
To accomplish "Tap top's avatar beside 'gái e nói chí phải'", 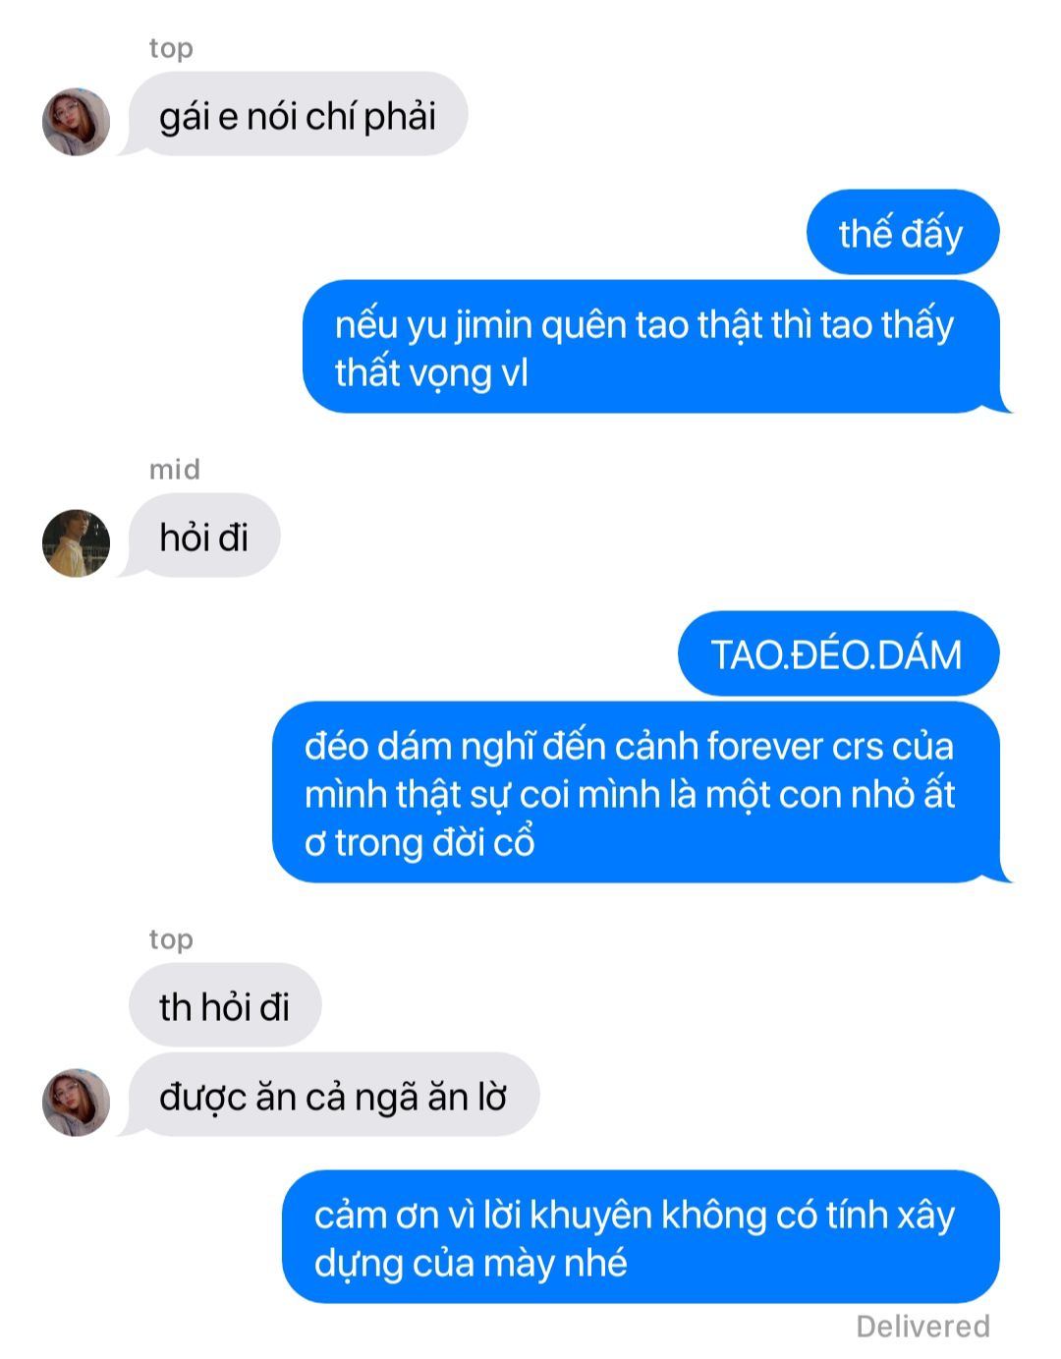I will (76, 122).
